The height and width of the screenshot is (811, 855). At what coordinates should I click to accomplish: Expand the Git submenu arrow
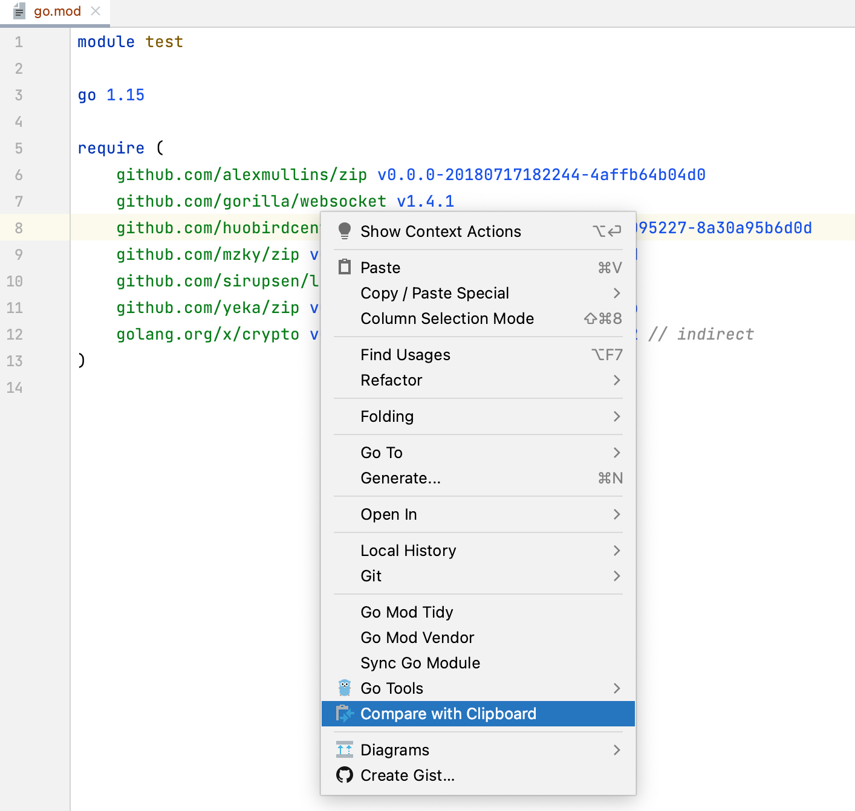(617, 576)
